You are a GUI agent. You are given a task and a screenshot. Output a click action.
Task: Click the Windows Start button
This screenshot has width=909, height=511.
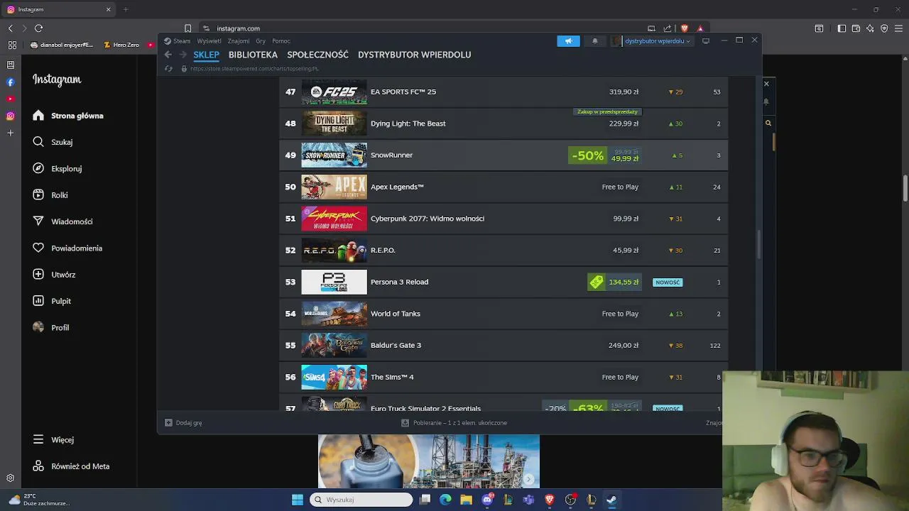click(298, 500)
